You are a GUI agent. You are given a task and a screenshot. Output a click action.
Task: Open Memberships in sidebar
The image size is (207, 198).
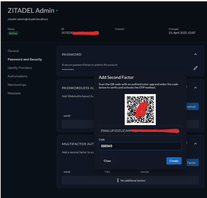point(17,85)
